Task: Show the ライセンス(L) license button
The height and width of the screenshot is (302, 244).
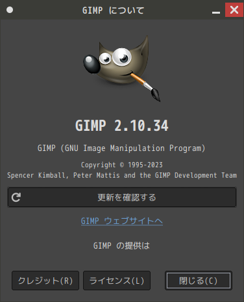Action: [x=117, y=281]
